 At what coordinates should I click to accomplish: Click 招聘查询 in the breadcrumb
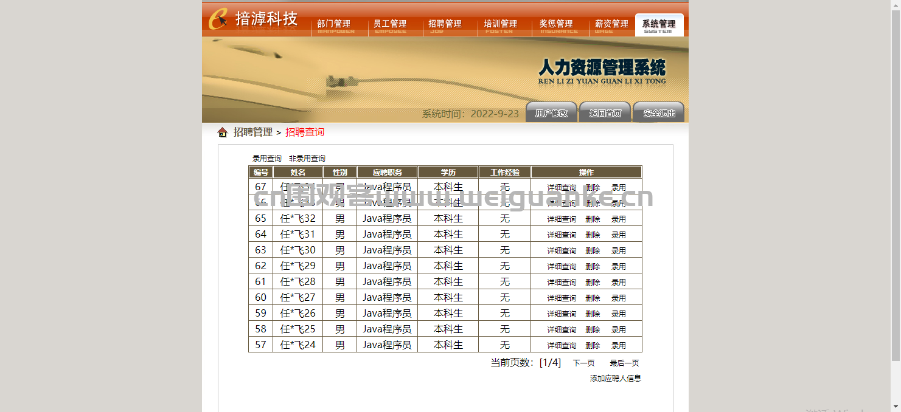coord(305,132)
